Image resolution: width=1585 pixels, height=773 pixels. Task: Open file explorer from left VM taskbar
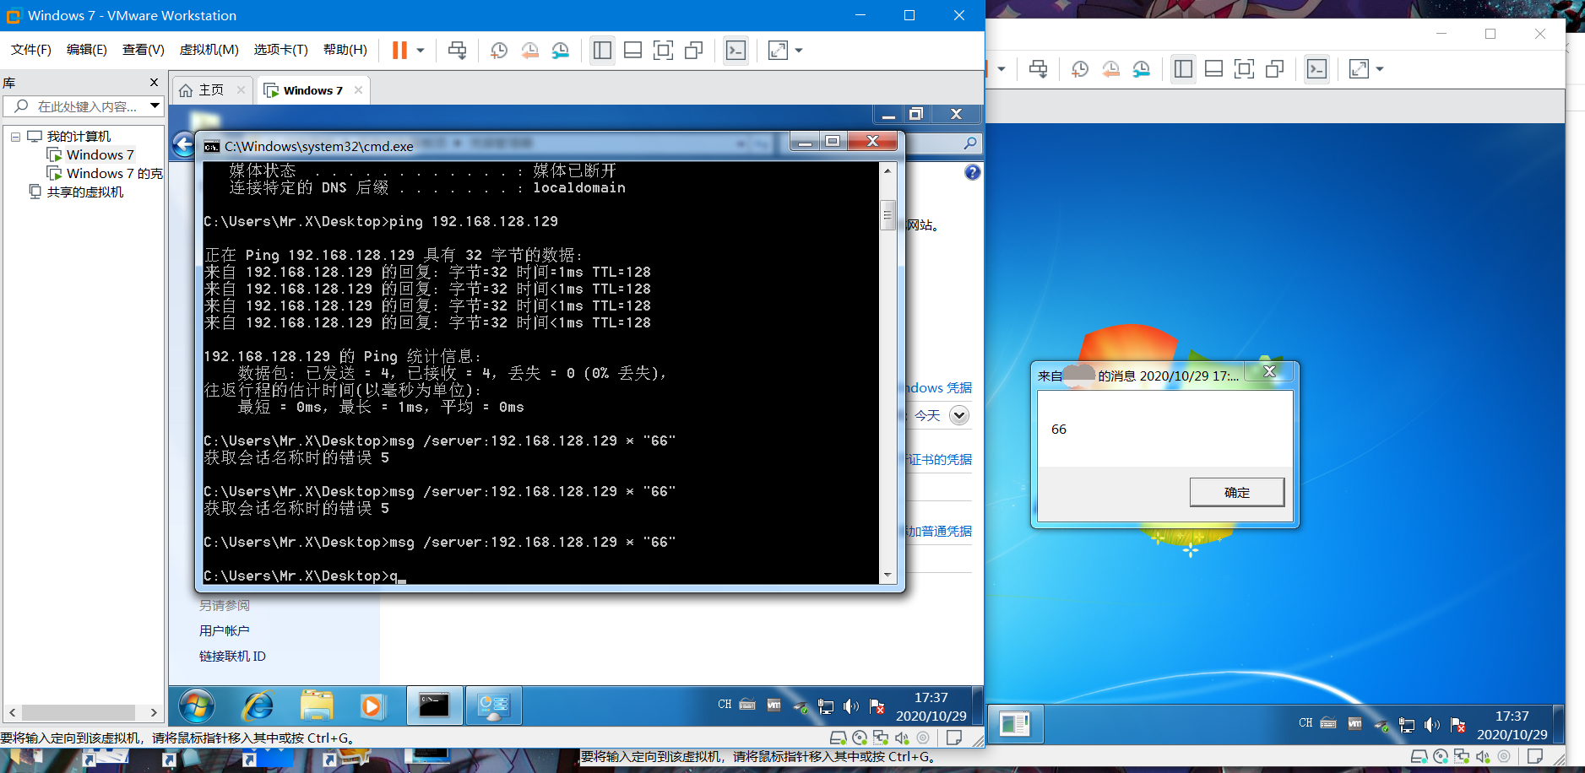(317, 705)
